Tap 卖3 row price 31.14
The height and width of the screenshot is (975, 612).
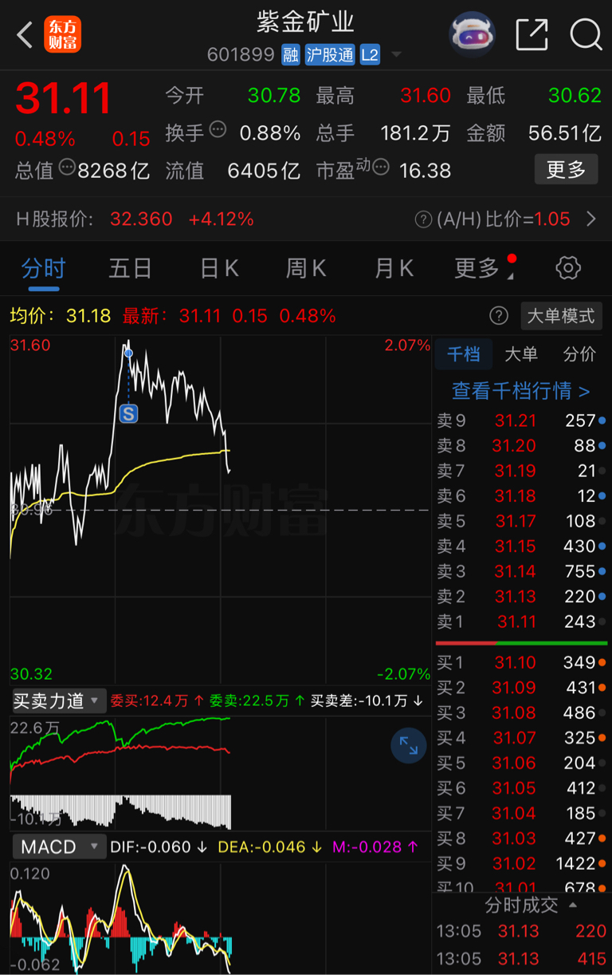coord(516,571)
